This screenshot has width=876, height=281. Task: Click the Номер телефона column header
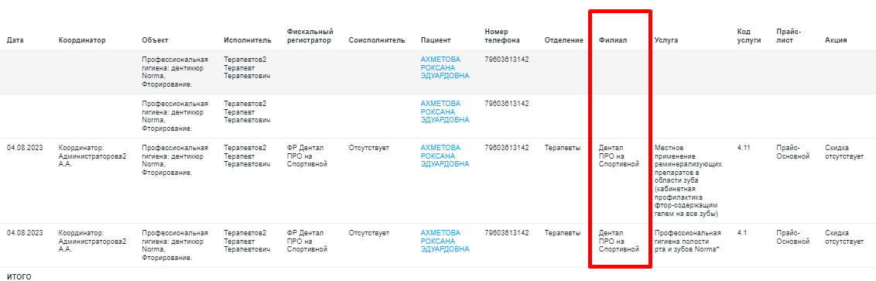(x=502, y=36)
